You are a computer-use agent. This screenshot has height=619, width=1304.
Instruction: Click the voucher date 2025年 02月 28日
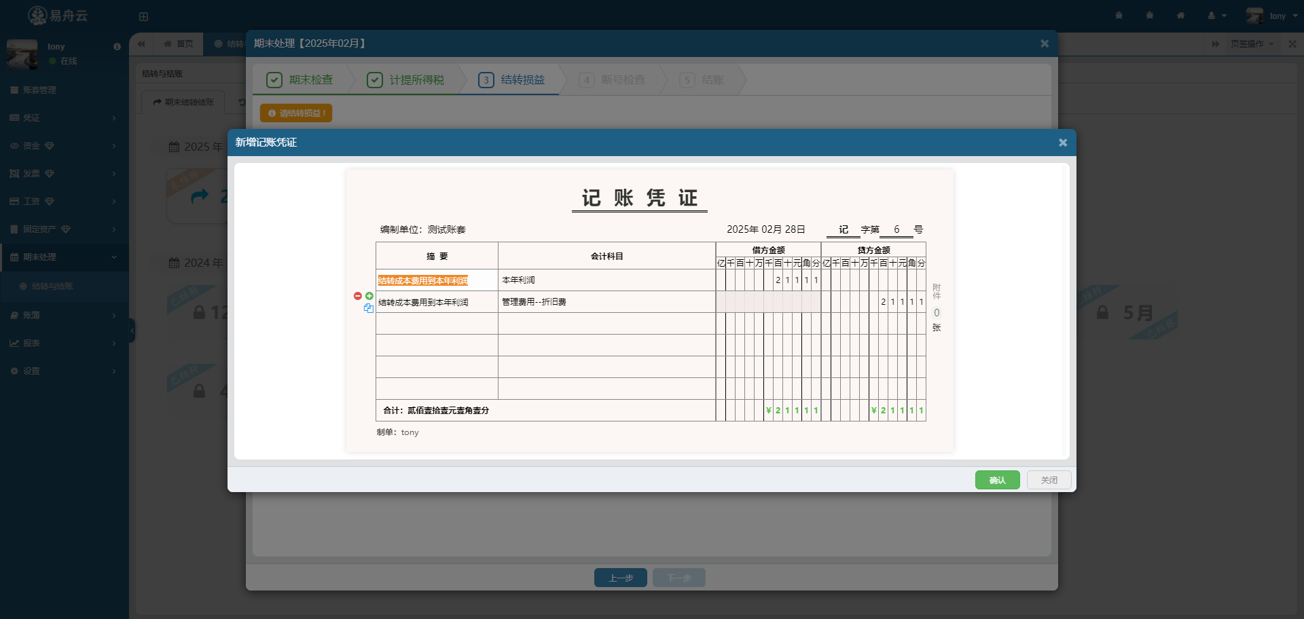(x=766, y=229)
